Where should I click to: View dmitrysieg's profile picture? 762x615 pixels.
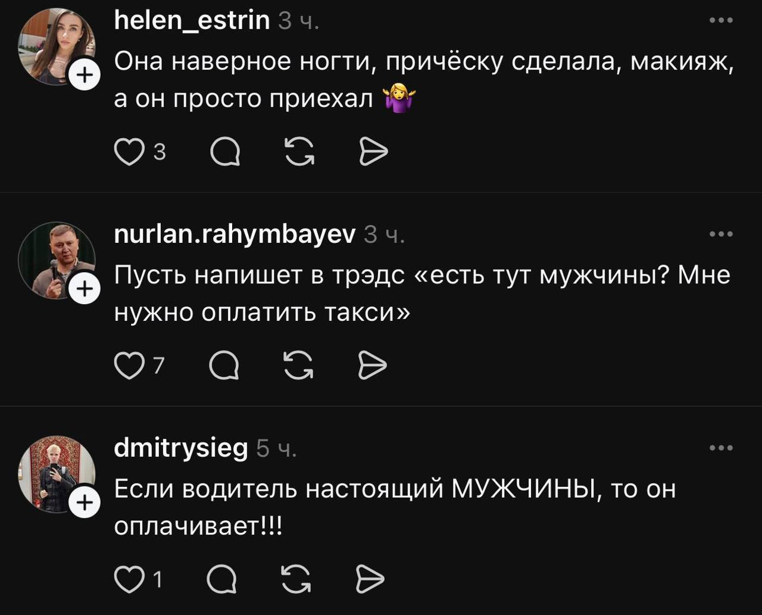click(56, 474)
